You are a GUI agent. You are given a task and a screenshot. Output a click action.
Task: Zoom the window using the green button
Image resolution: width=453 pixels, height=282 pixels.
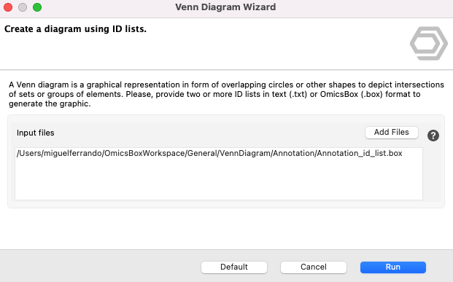[x=37, y=7]
